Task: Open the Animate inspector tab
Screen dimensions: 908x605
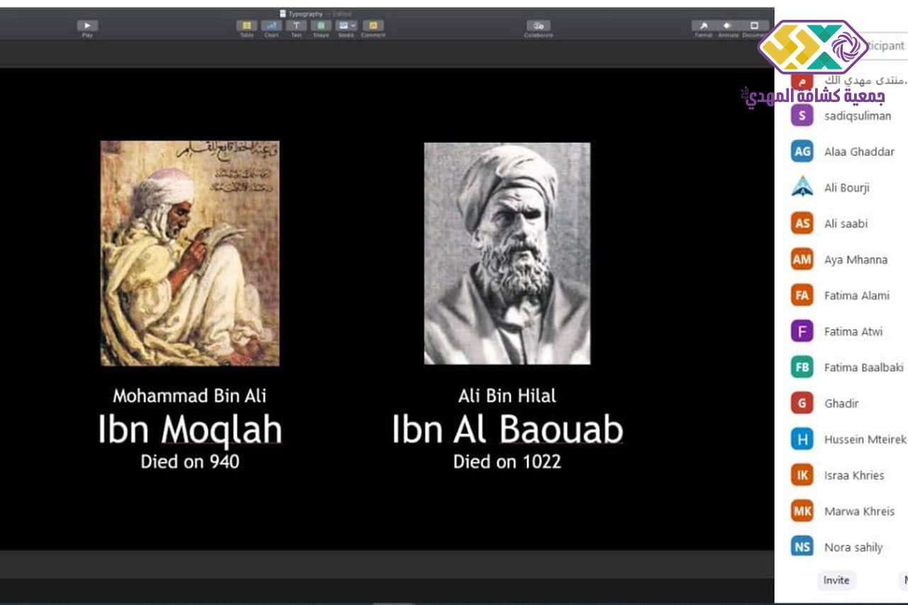Action: tap(728, 26)
